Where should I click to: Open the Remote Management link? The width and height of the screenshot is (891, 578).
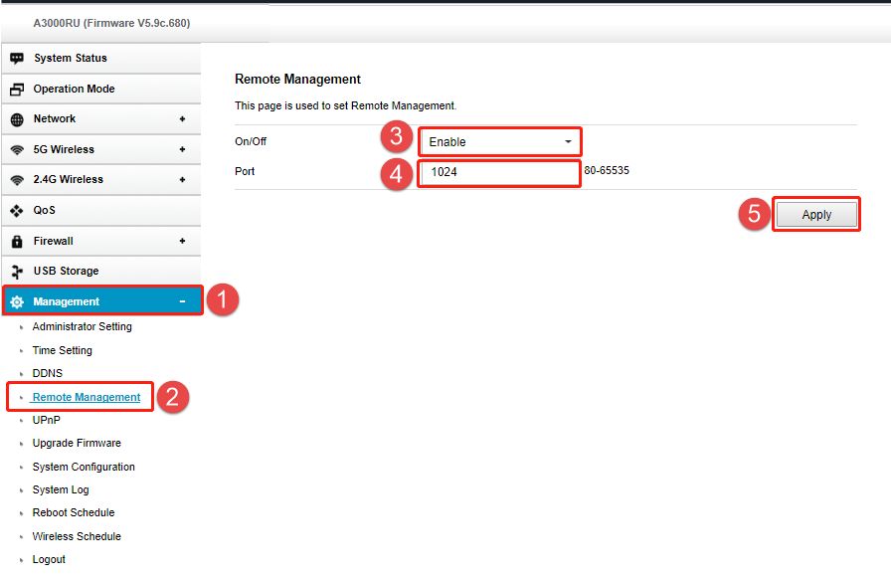click(87, 398)
